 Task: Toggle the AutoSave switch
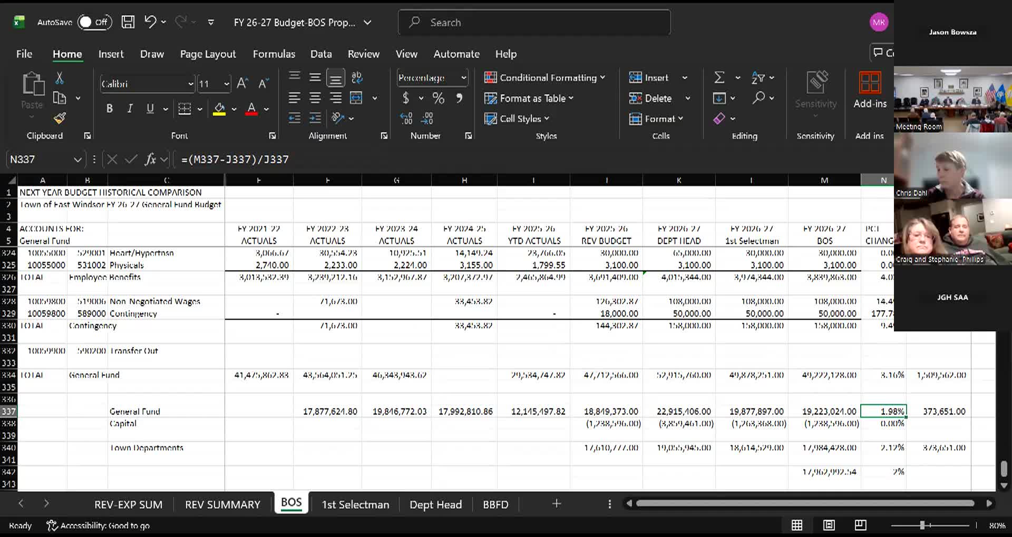click(95, 22)
